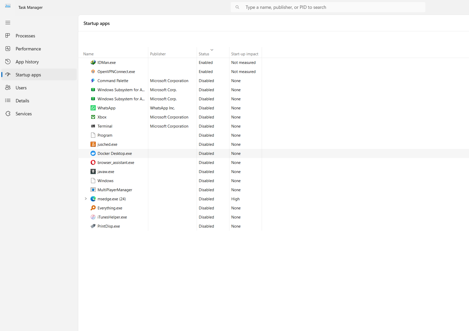Click the Terminal app icon
469x331 pixels.
(93, 126)
